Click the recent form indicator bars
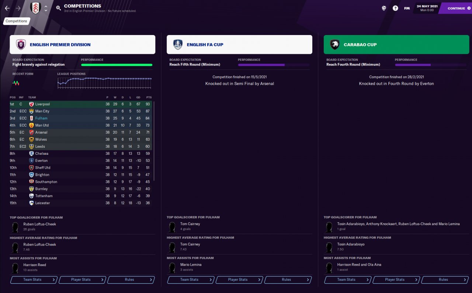Viewport: 472px width, 293px height. click(x=16, y=83)
